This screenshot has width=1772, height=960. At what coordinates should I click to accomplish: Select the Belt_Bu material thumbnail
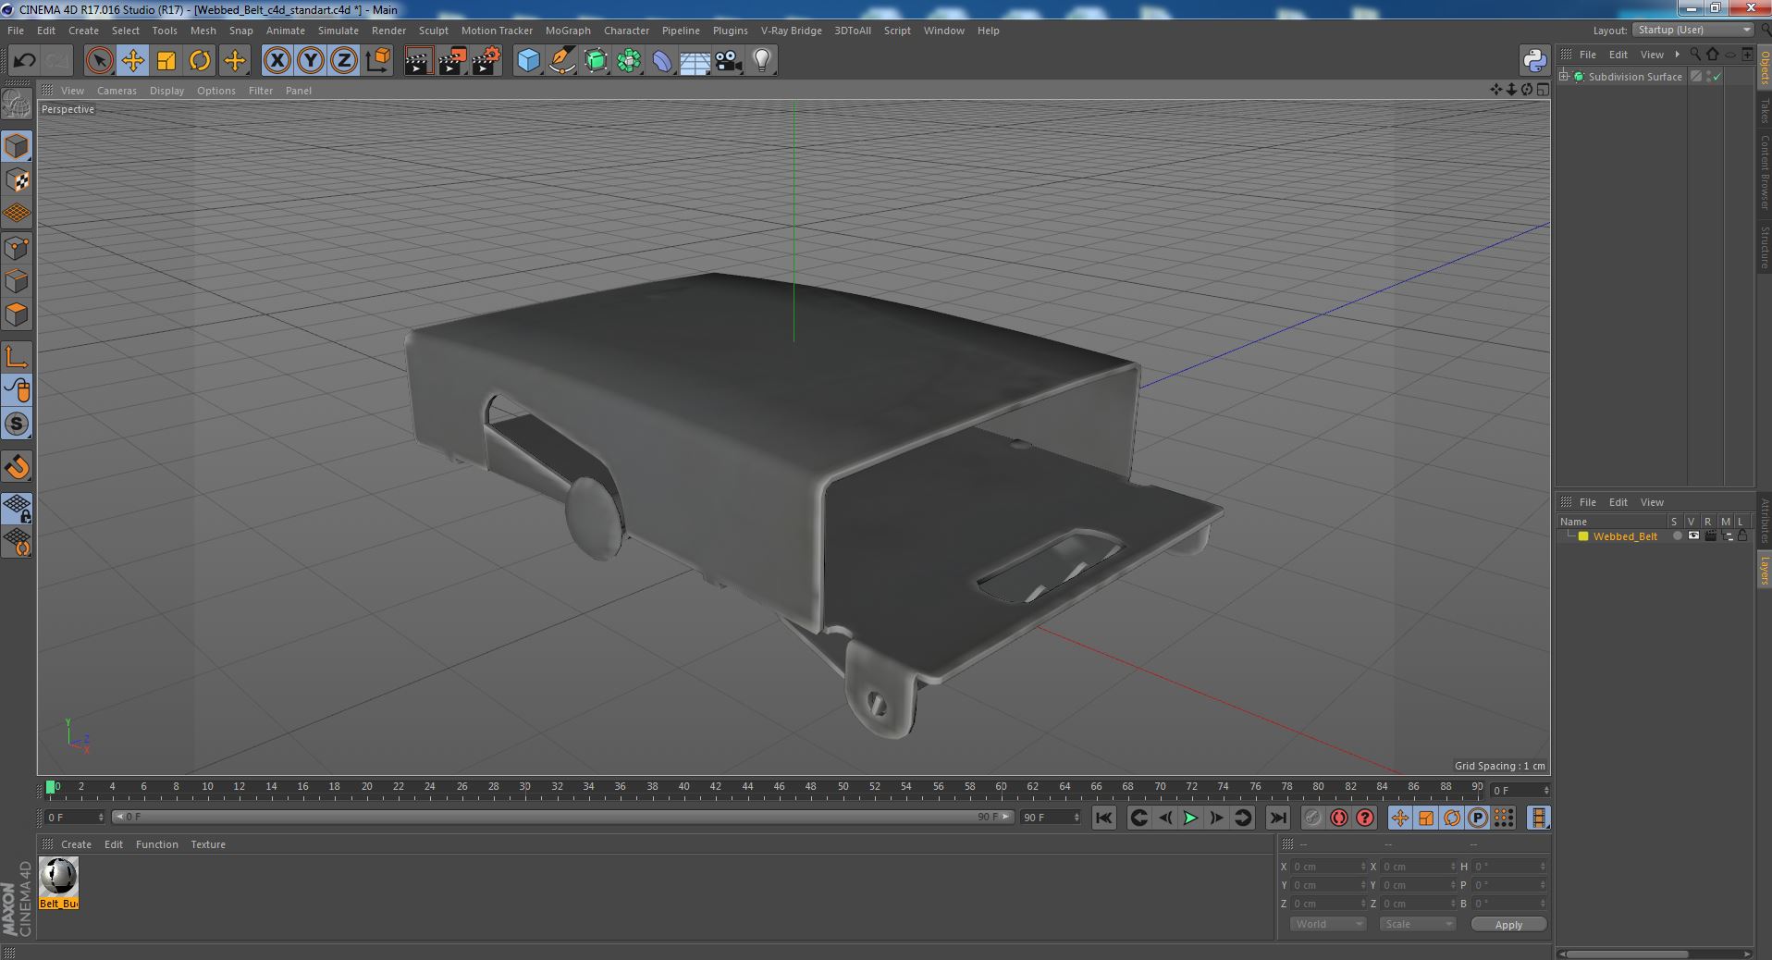click(58, 877)
